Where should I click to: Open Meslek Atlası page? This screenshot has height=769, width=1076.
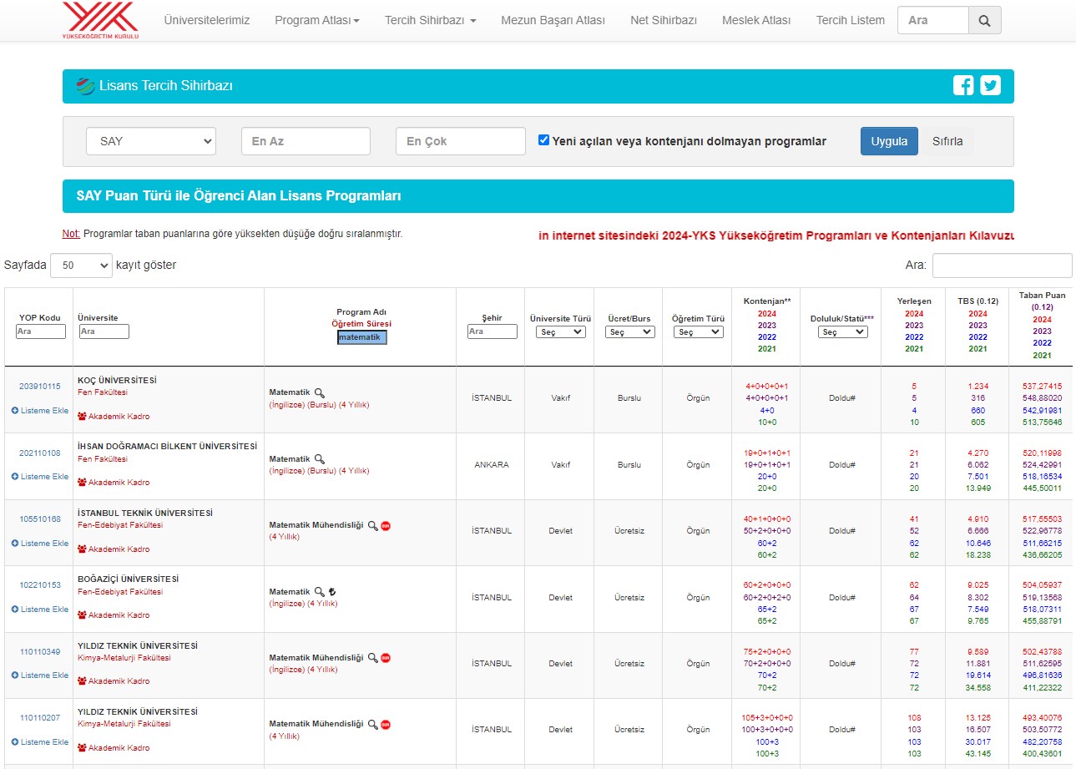coord(756,20)
